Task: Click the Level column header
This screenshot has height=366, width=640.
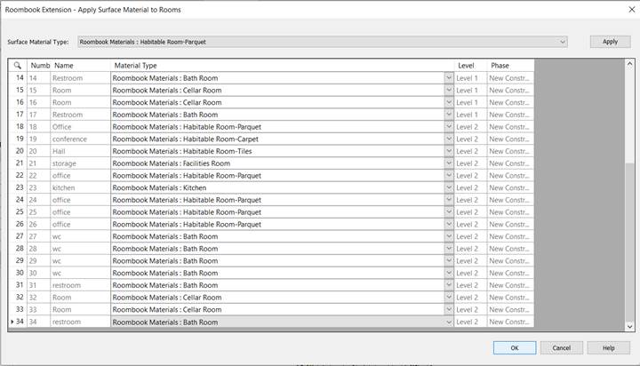Action: point(470,65)
